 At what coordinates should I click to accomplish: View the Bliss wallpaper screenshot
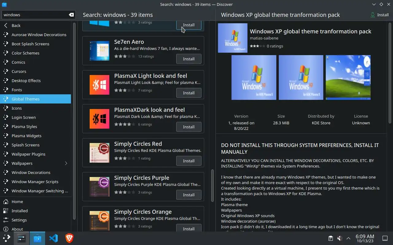pos(348,77)
